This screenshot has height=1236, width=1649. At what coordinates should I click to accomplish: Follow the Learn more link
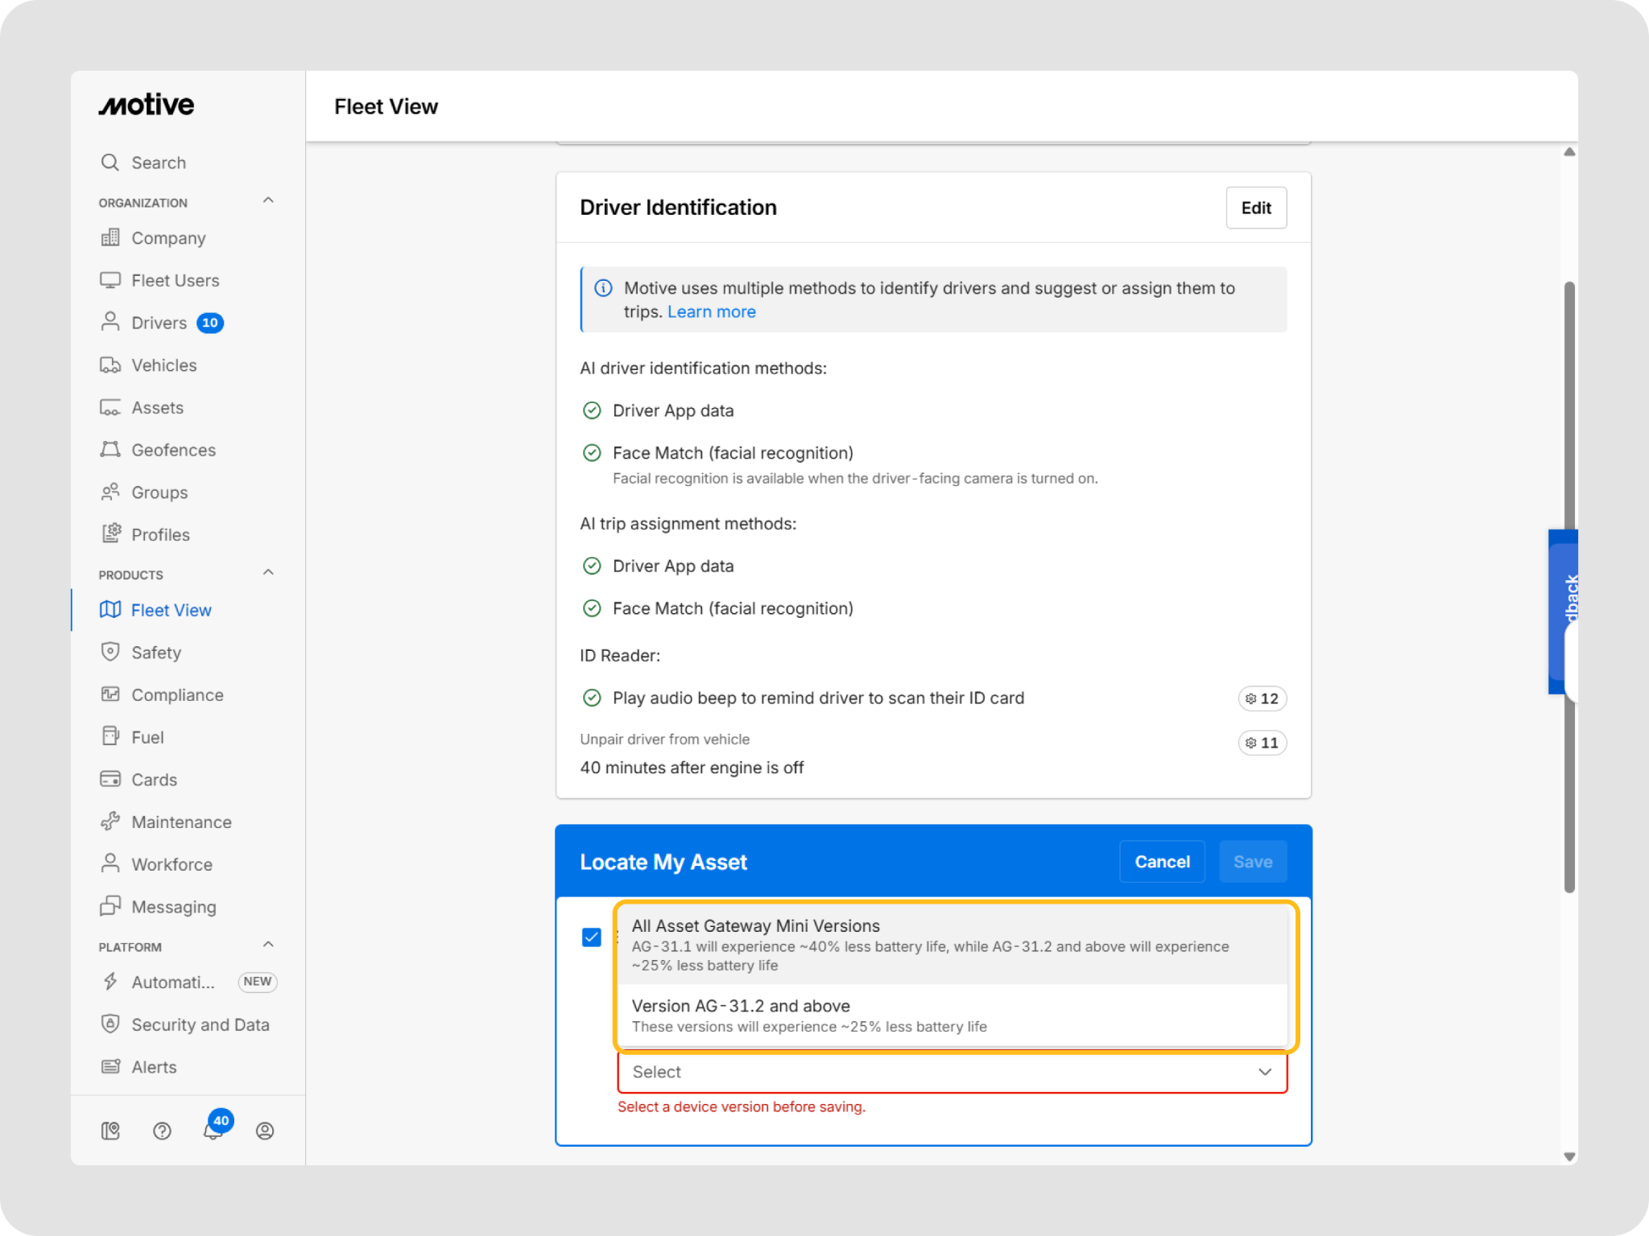(712, 312)
